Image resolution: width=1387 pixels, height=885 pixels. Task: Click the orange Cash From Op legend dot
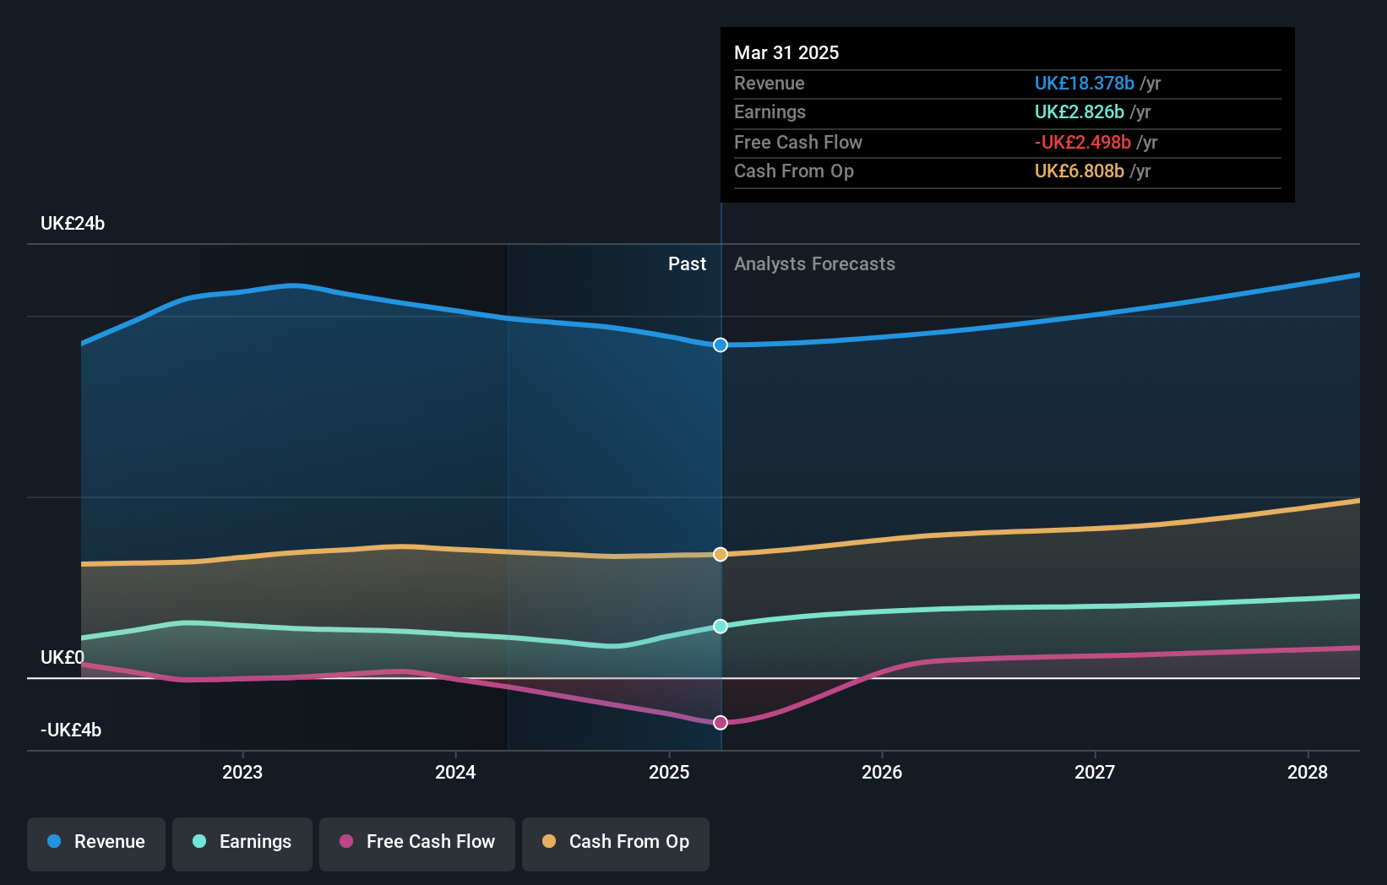coord(549,841)
